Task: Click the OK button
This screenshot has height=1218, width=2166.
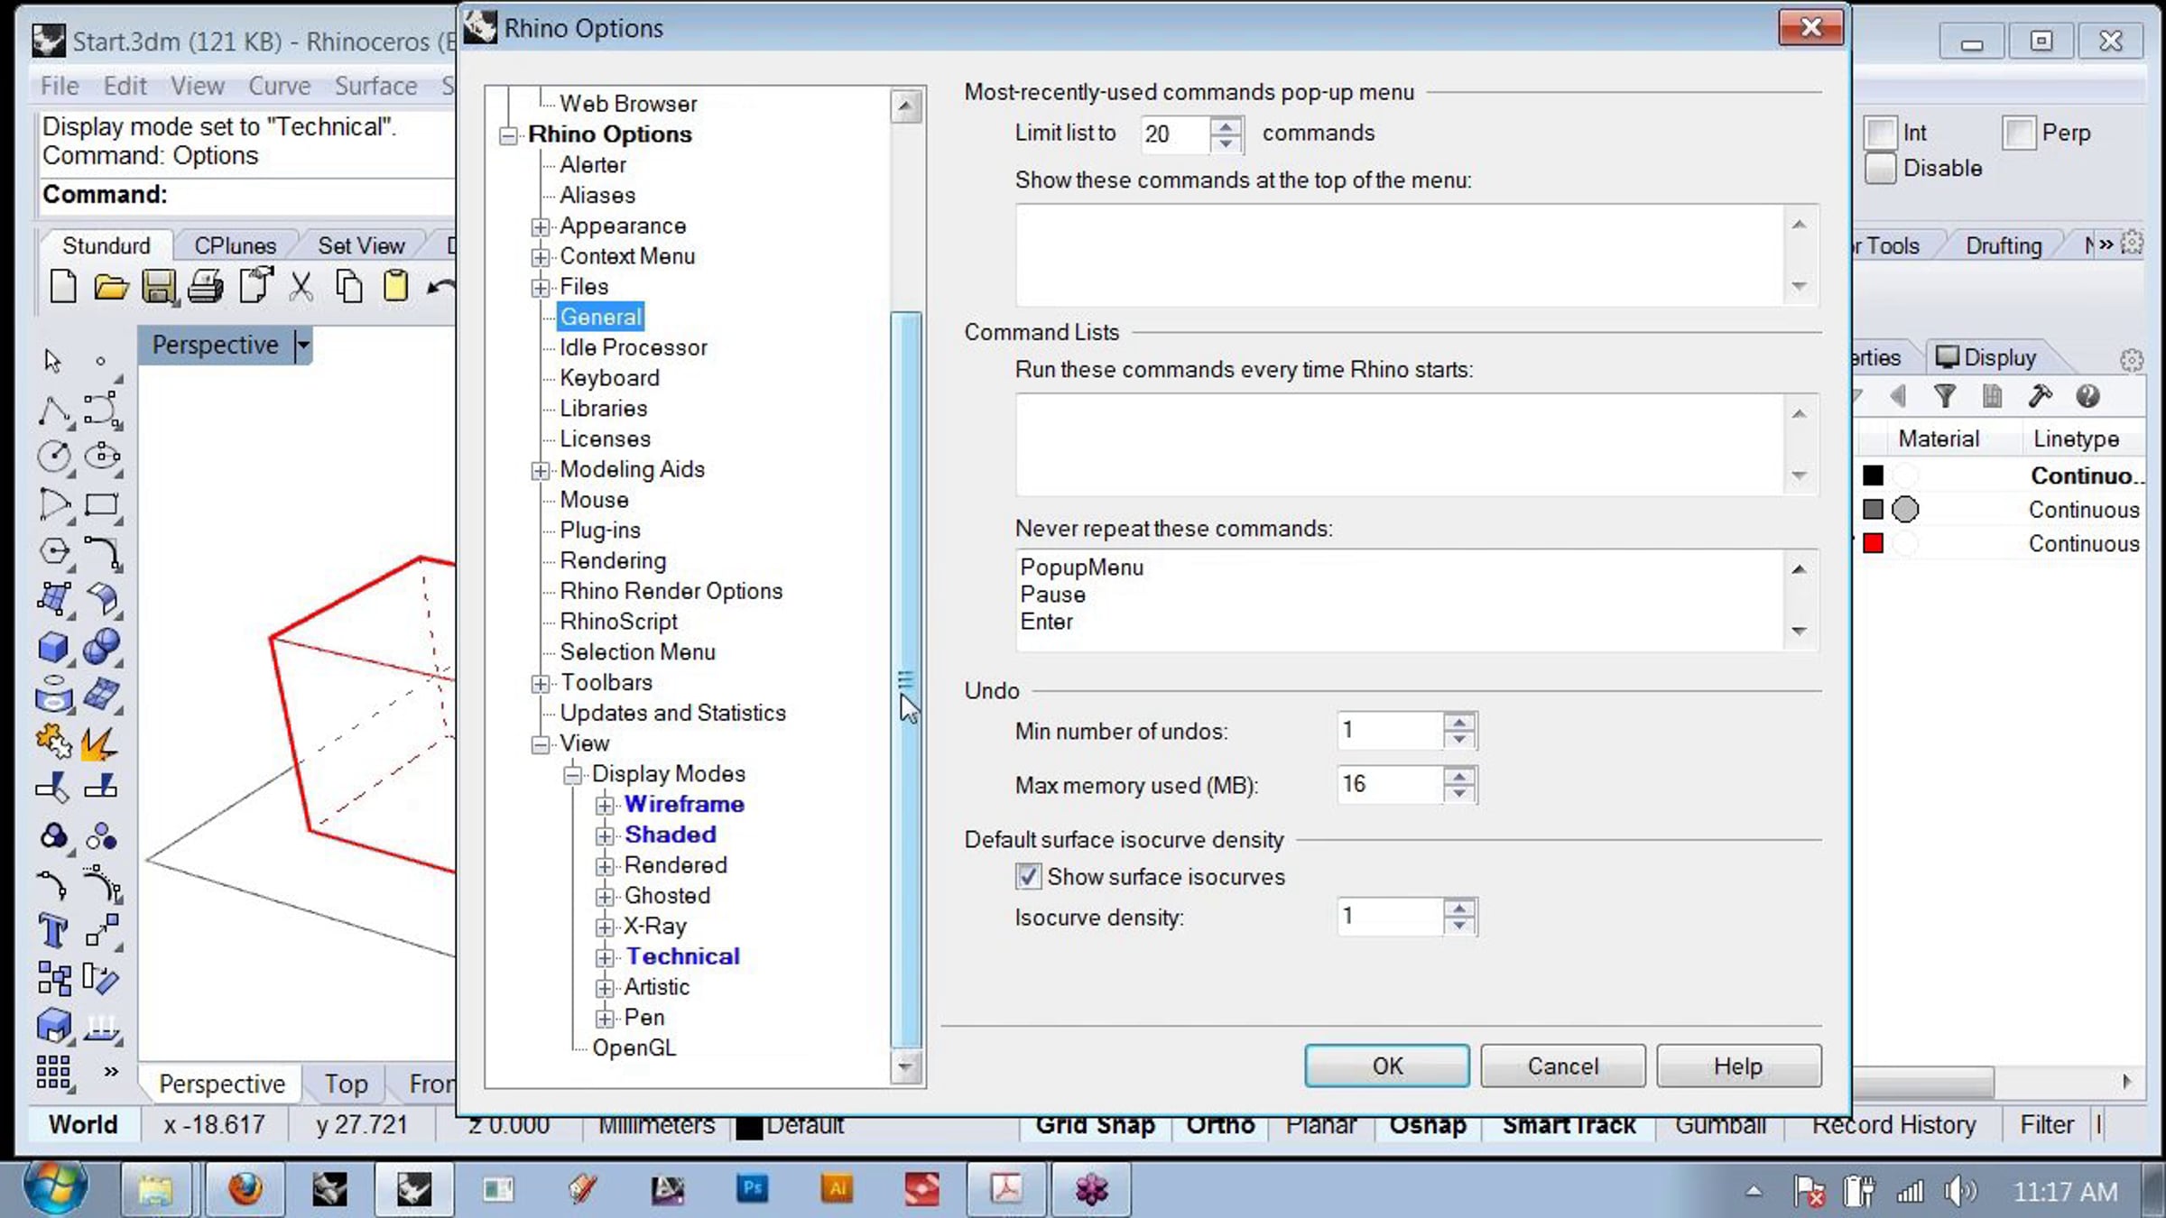Action: pos(1386,1066)
